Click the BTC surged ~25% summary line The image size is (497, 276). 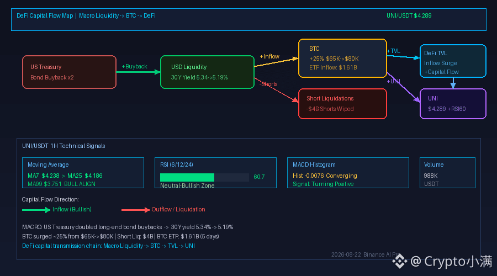tap(120, 236)
